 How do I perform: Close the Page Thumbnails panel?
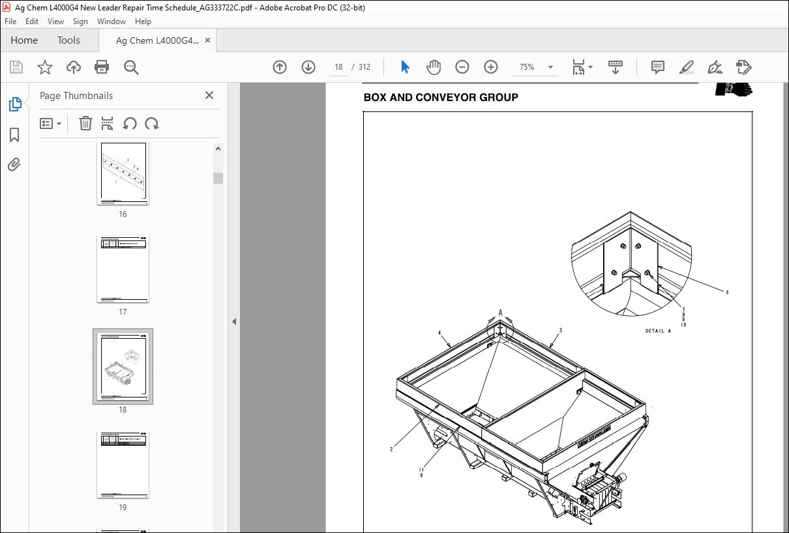[209, 95]
